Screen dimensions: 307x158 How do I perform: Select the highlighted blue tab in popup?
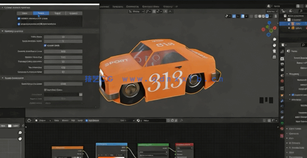point(41,13)
